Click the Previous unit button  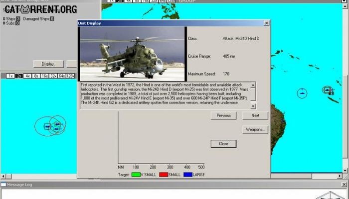[223, 115]
